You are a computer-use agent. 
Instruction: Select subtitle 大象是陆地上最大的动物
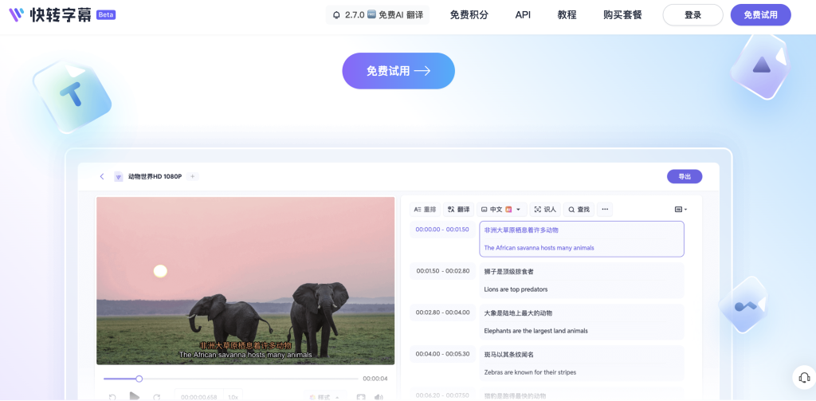pos(518,313)
